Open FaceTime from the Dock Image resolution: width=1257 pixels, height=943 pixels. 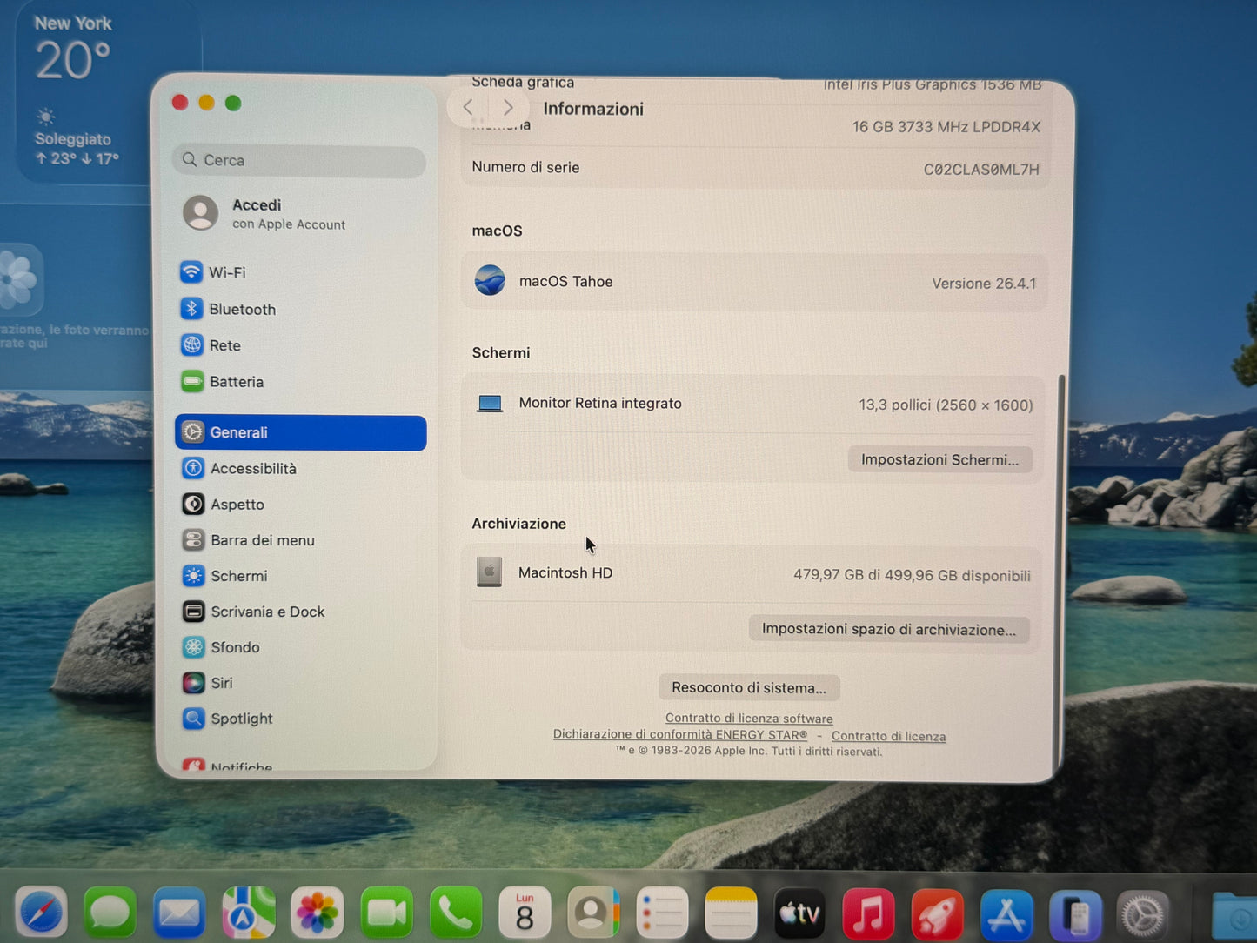tap(386, 913)
